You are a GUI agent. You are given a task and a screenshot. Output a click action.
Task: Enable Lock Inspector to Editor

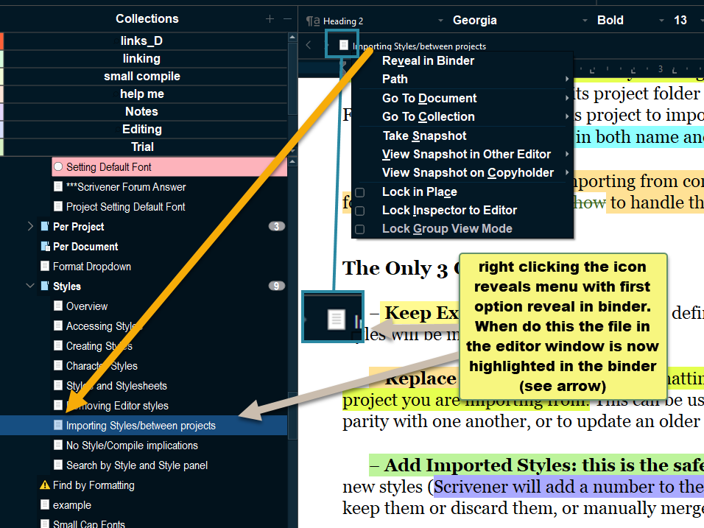point(359,211)
